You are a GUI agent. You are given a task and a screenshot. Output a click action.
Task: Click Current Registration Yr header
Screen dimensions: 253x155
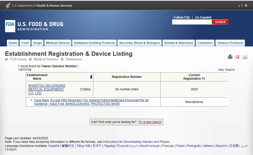coord(194,77)
